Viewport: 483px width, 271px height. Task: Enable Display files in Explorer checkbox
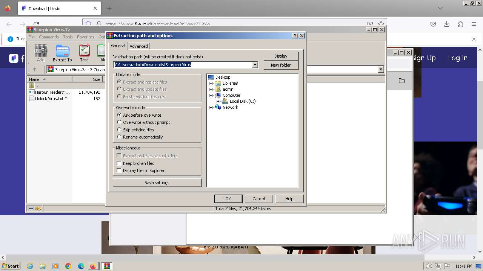[119, 171]
